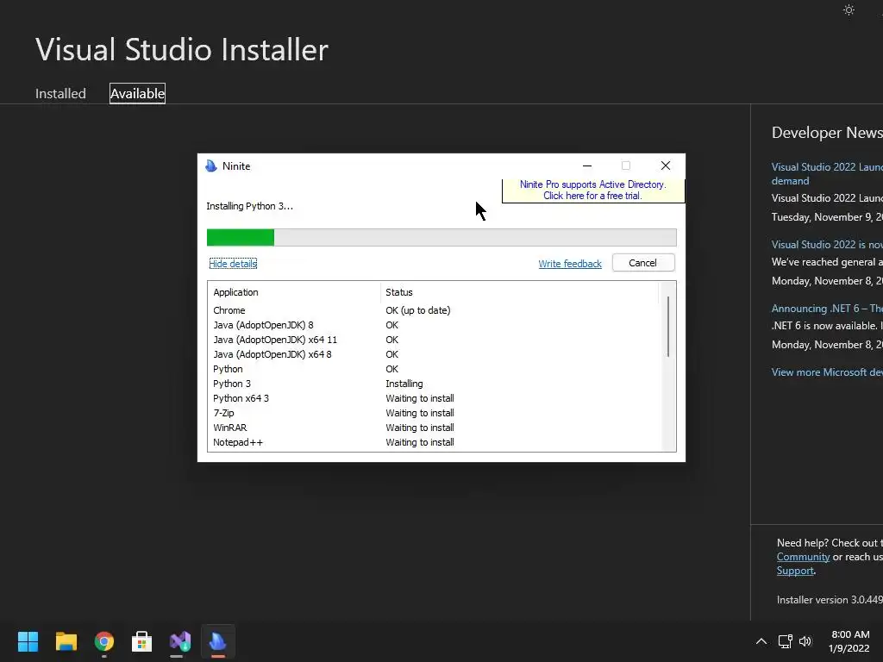
Task: Launch Google Chrome from the taskbar
Action: 104,641
